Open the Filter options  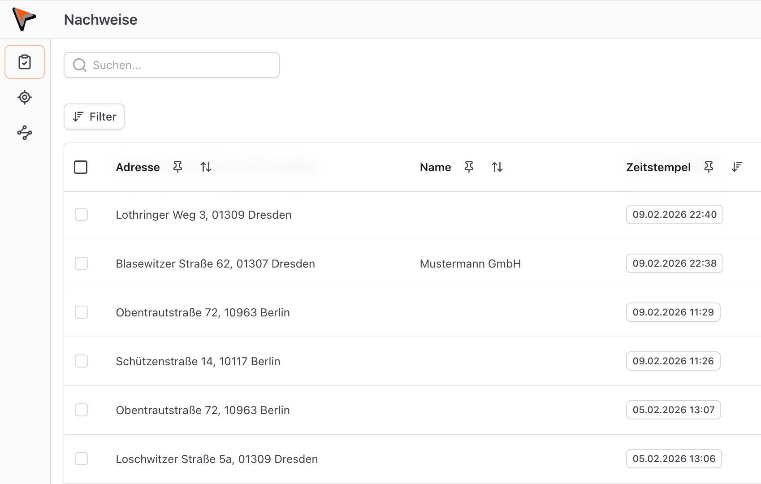coord(94,117)
